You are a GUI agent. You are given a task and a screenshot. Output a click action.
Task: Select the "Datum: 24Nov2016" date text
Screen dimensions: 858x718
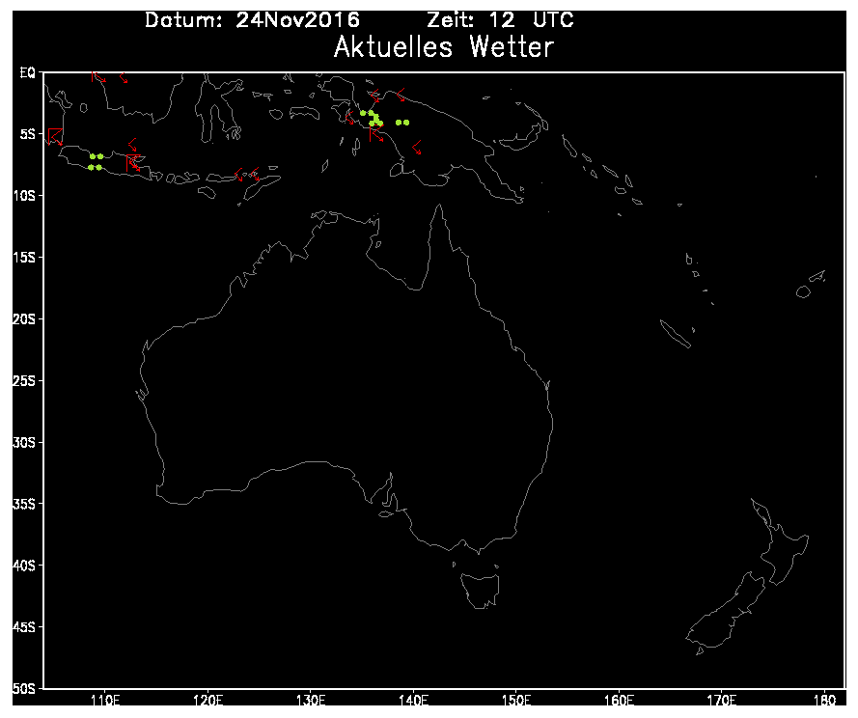[x=251, y=20]
